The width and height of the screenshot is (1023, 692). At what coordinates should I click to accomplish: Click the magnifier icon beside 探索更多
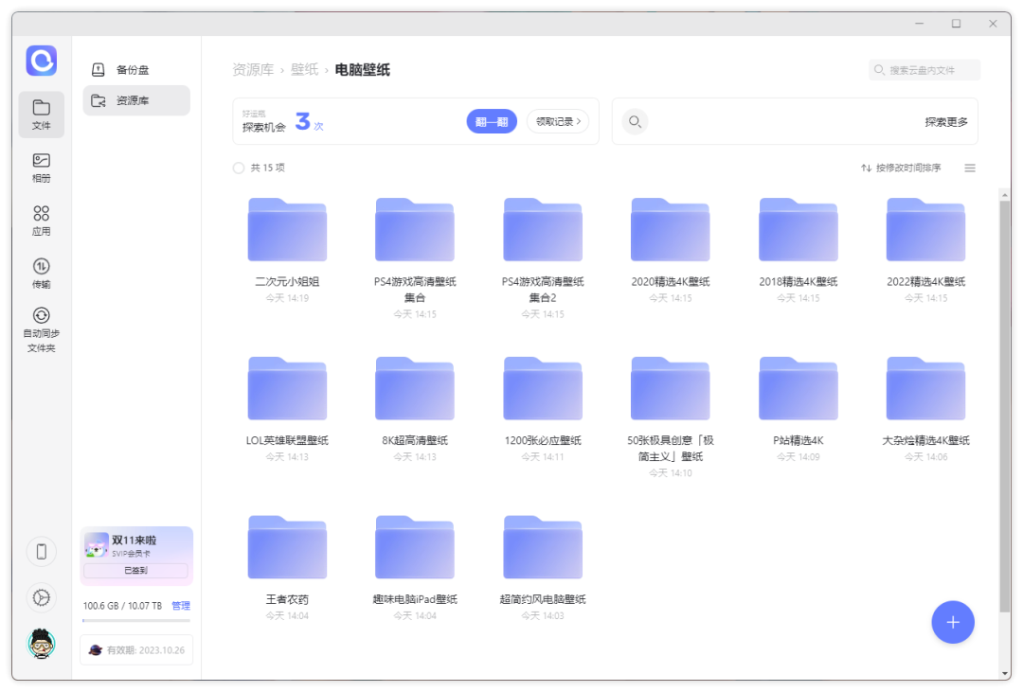(635, 121)
